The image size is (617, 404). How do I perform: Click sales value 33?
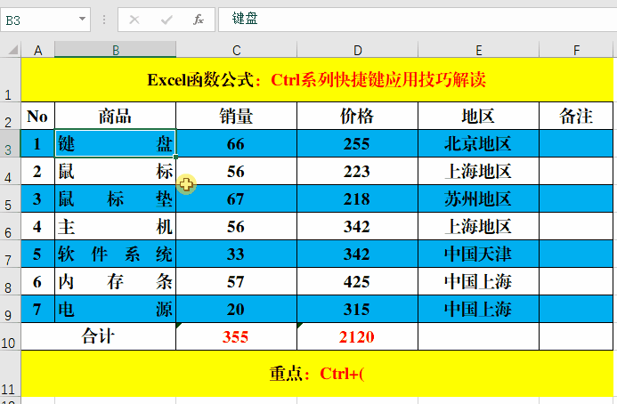tap(236, 254)
